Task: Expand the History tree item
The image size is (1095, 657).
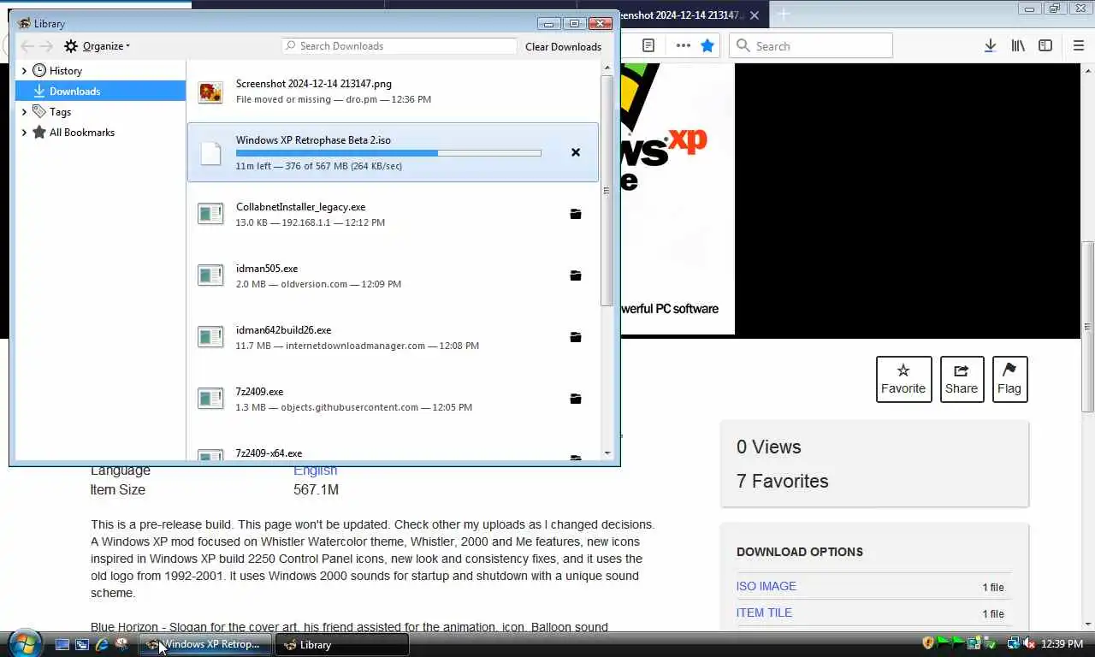Action: pyautogui.click(x=24, y=71)
